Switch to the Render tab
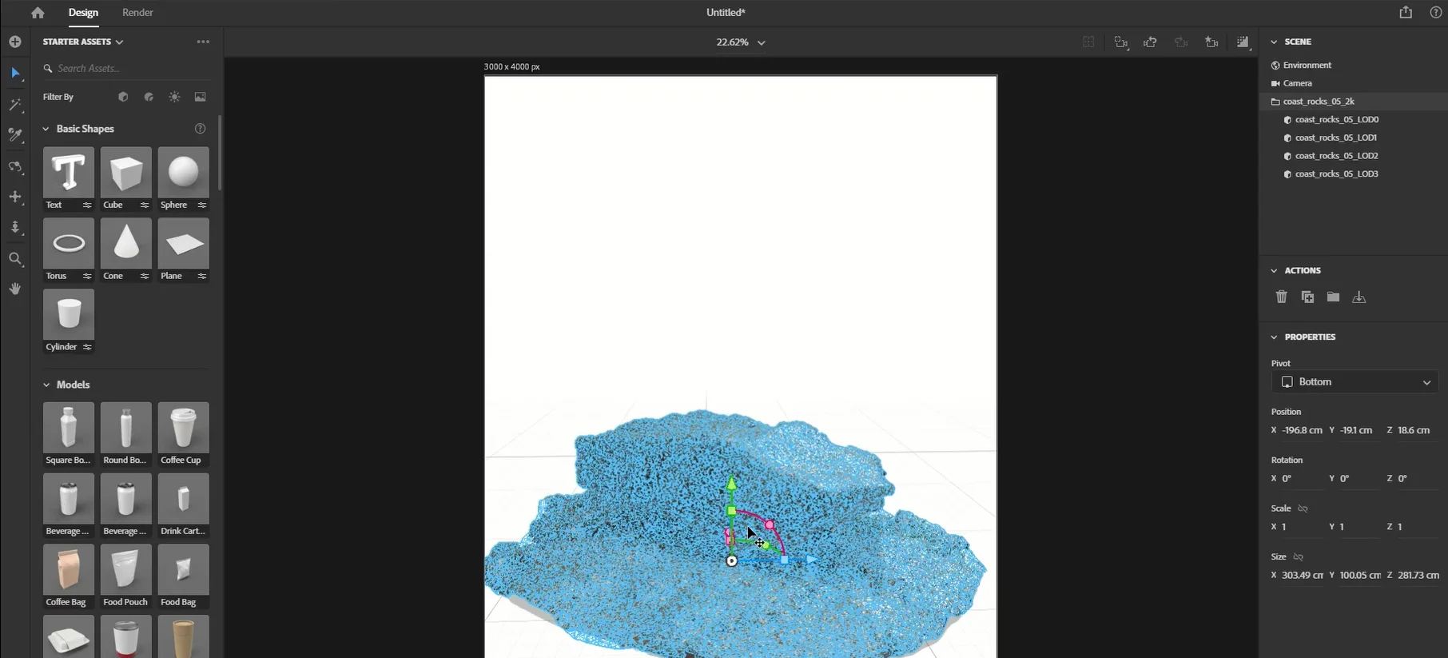This screenshot has width=1448, height=658. coord(137,13)
